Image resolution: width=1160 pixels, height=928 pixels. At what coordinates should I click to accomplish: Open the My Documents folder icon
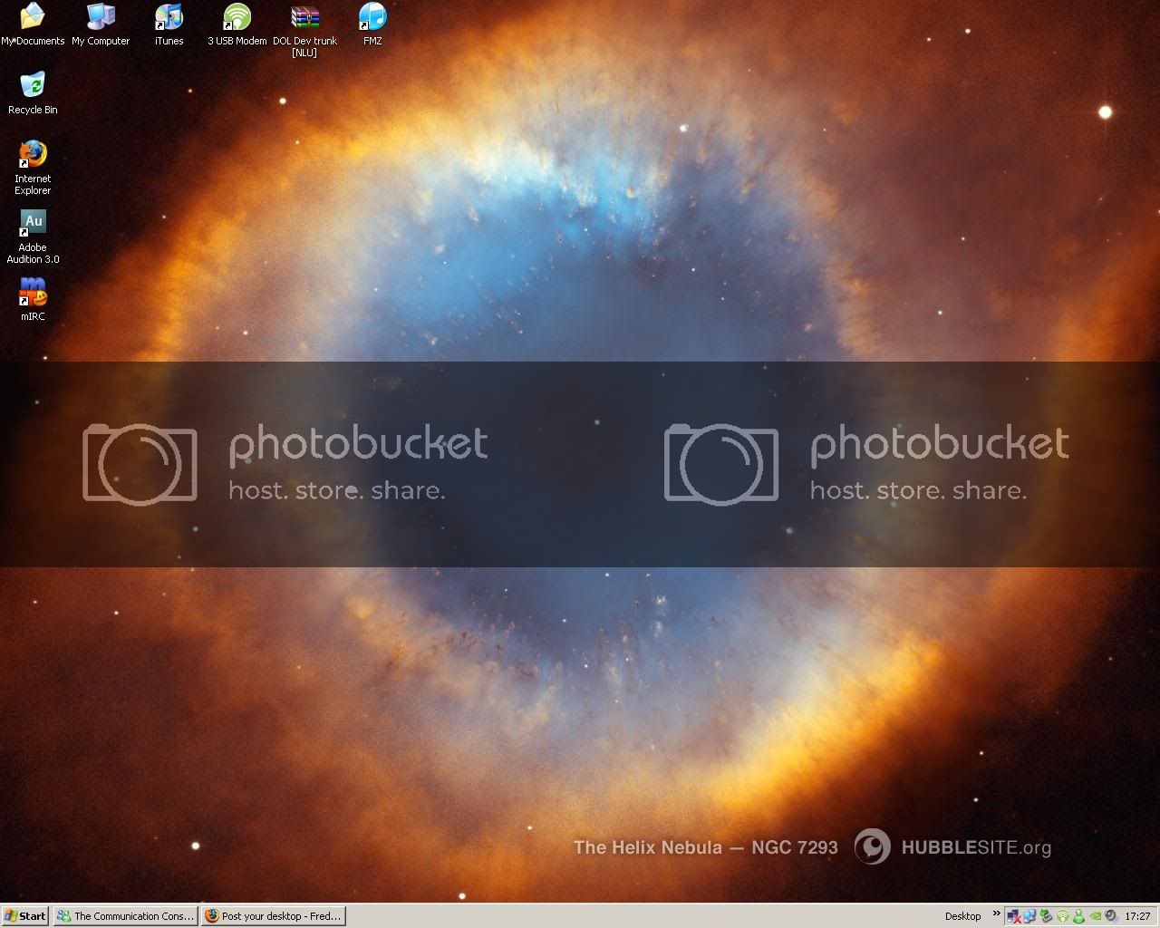(33, 17)
